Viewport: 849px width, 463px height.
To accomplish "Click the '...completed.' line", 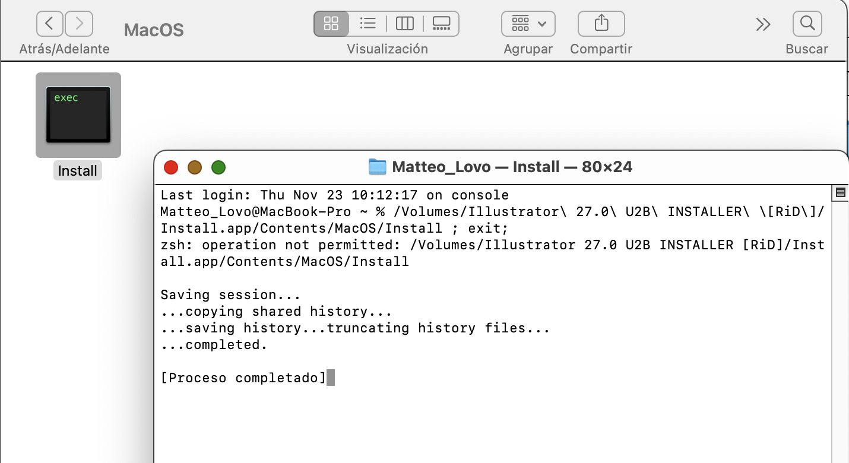I will pyautogui.click(x=214, y=344).
